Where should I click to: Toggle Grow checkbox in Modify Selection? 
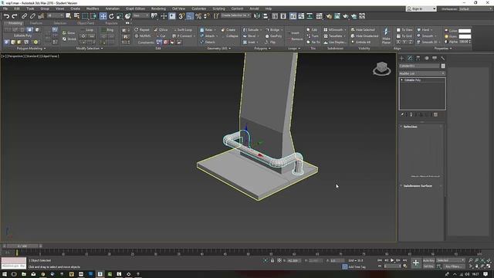pos(69,32)
